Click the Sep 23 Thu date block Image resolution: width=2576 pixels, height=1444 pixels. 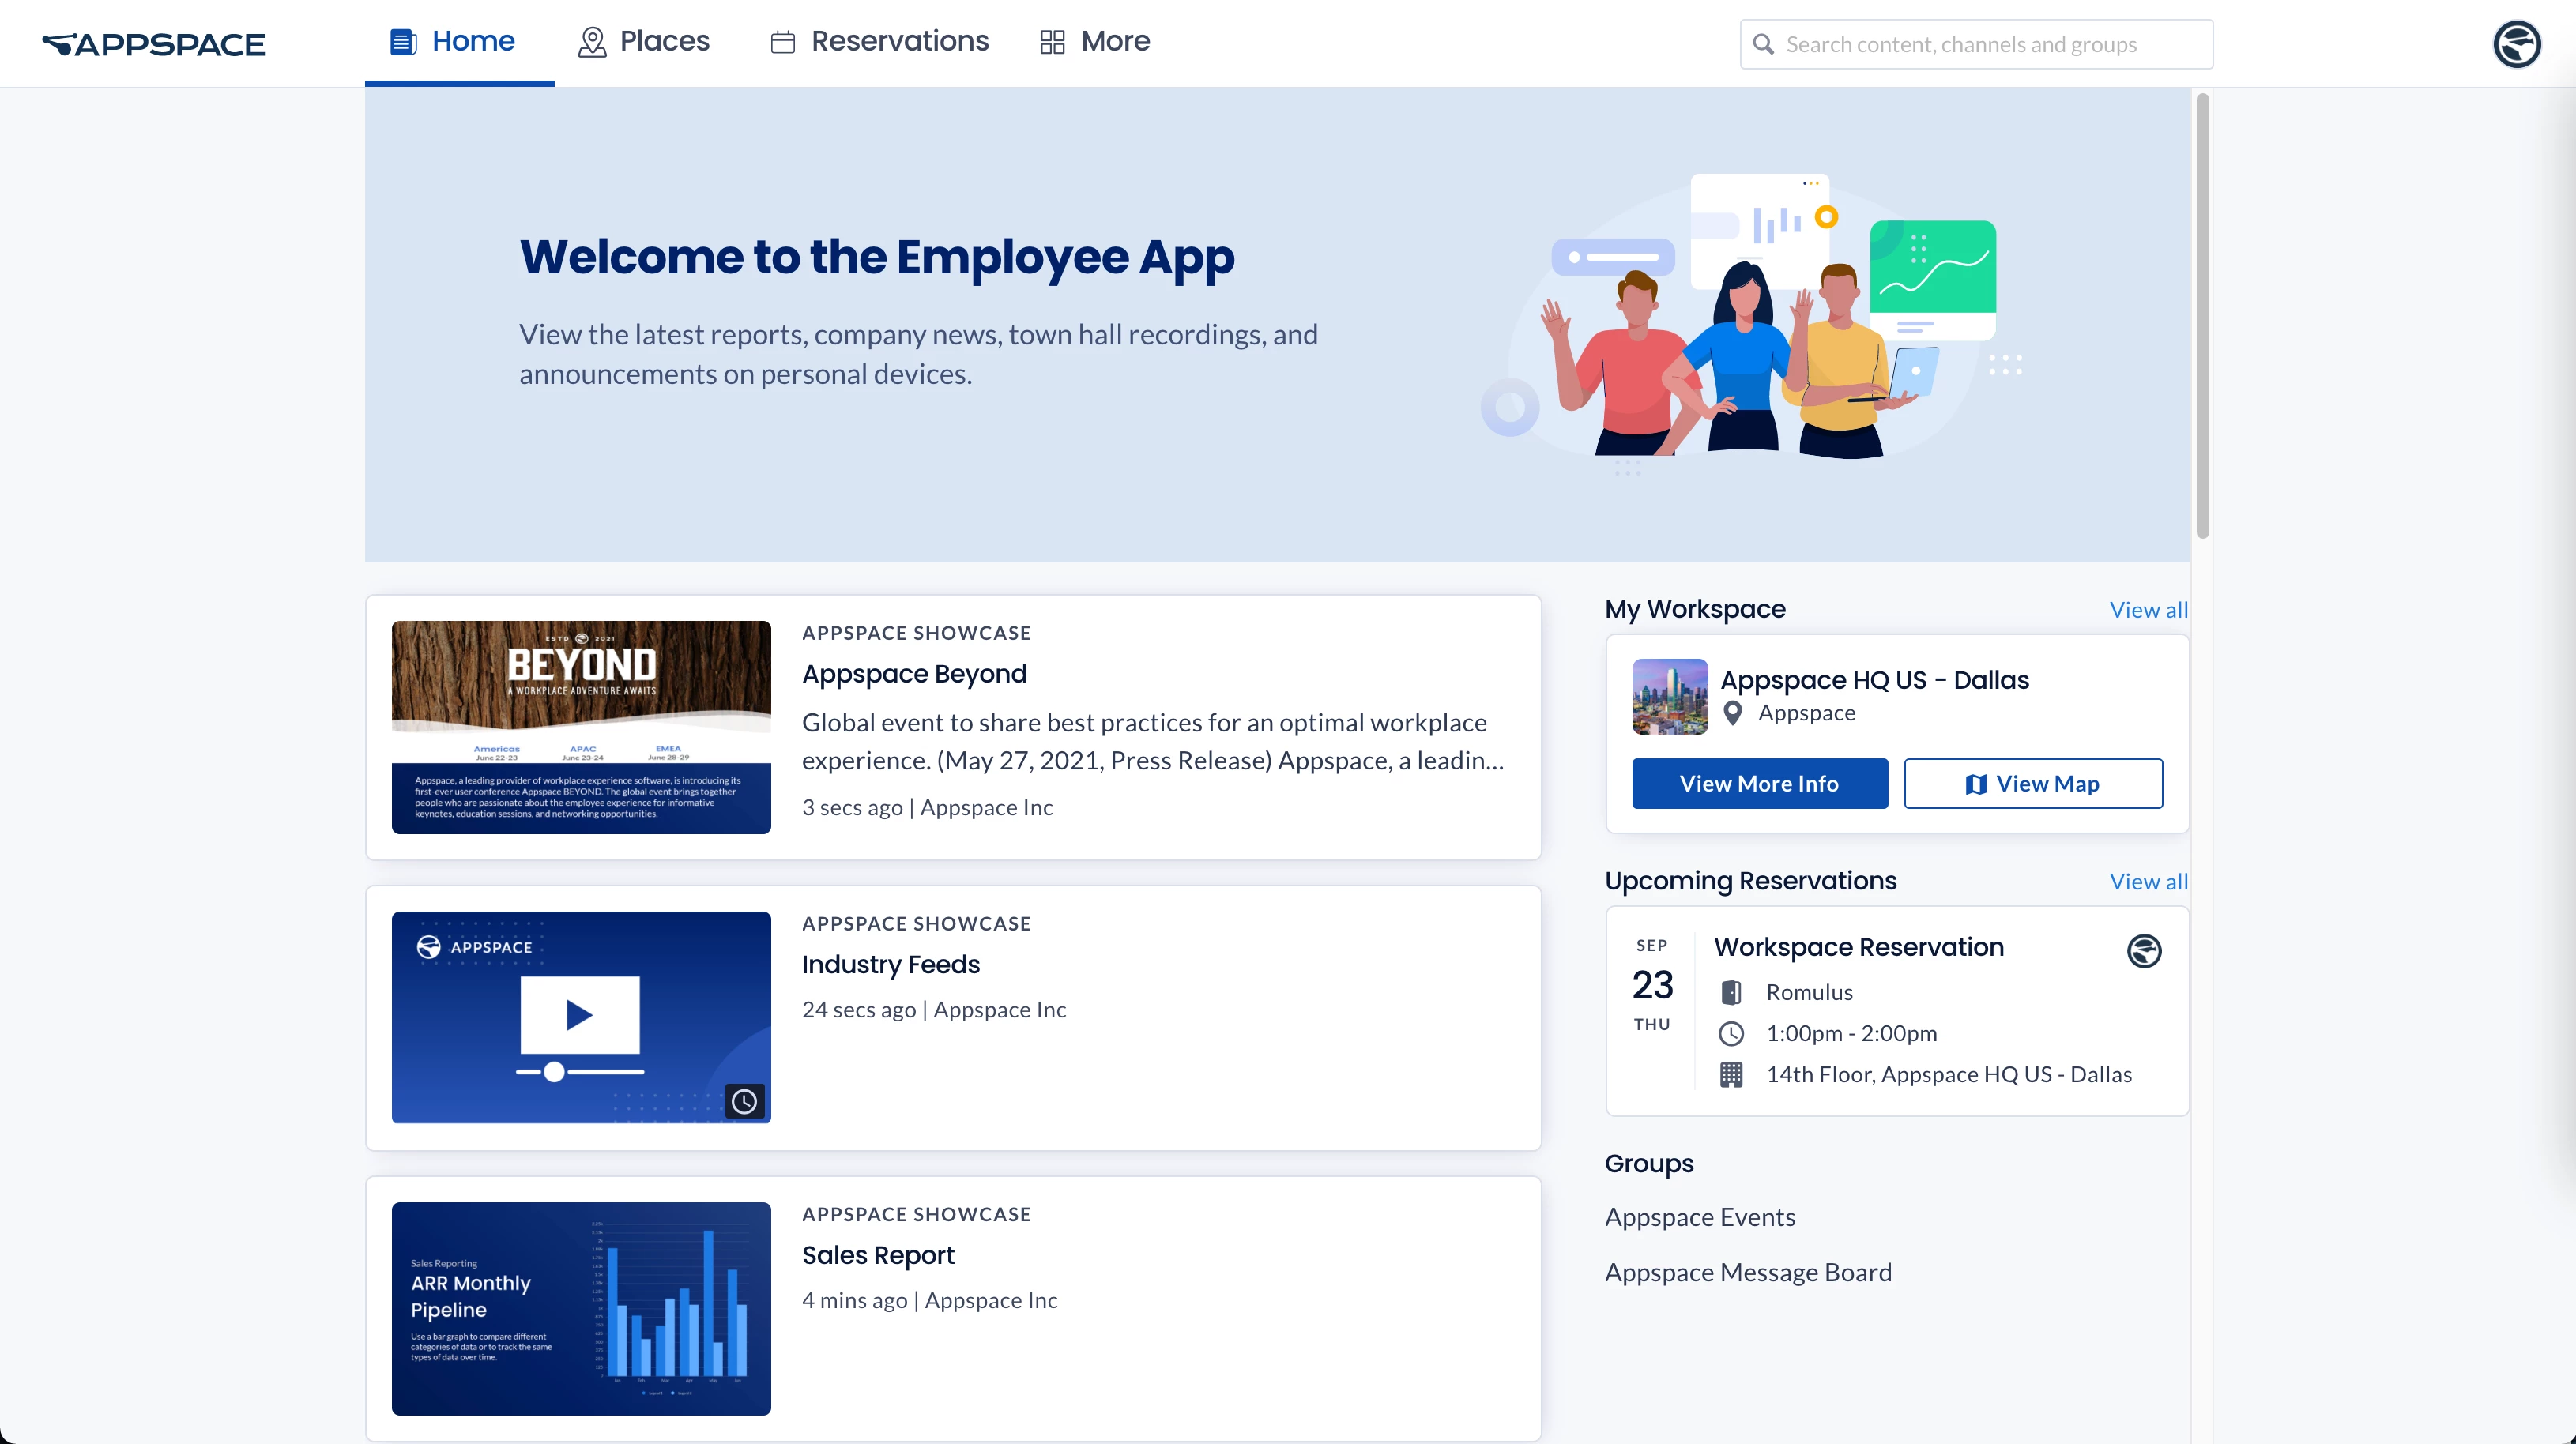tap(1652, 985)
